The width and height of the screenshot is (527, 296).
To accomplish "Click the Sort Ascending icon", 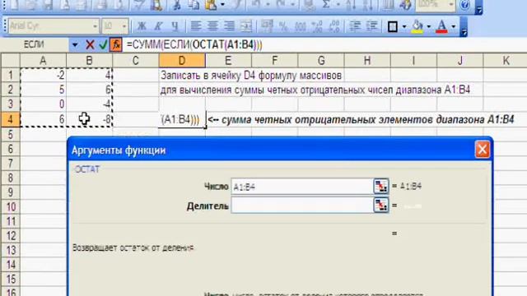I will point(351,5).
